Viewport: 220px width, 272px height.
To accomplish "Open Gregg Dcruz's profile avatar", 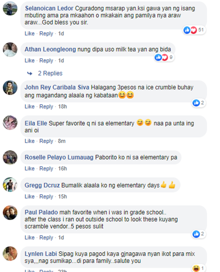I will tap(10, 185).
